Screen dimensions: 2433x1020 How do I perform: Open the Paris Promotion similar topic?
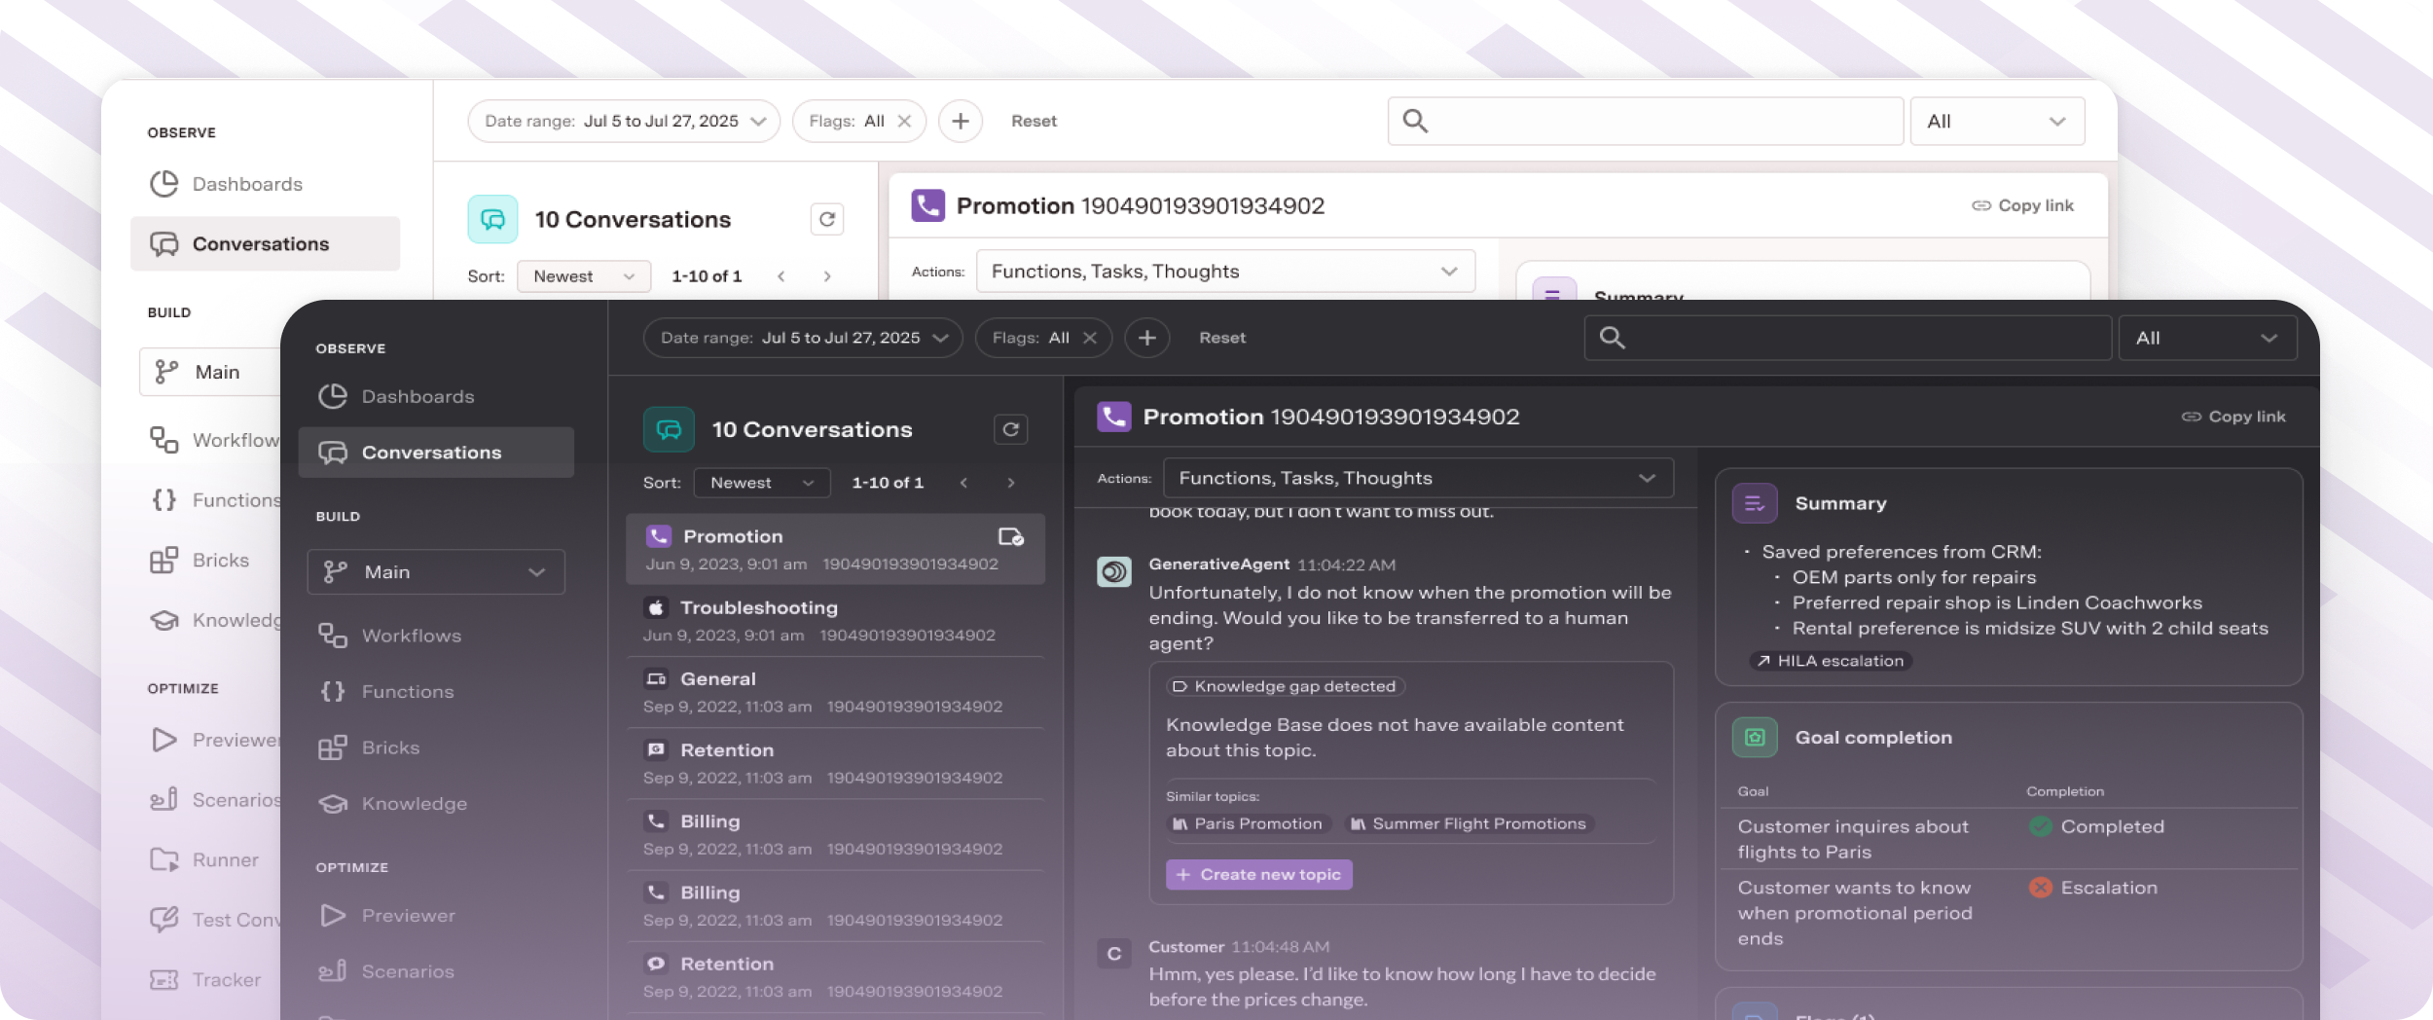[1248, 823]
